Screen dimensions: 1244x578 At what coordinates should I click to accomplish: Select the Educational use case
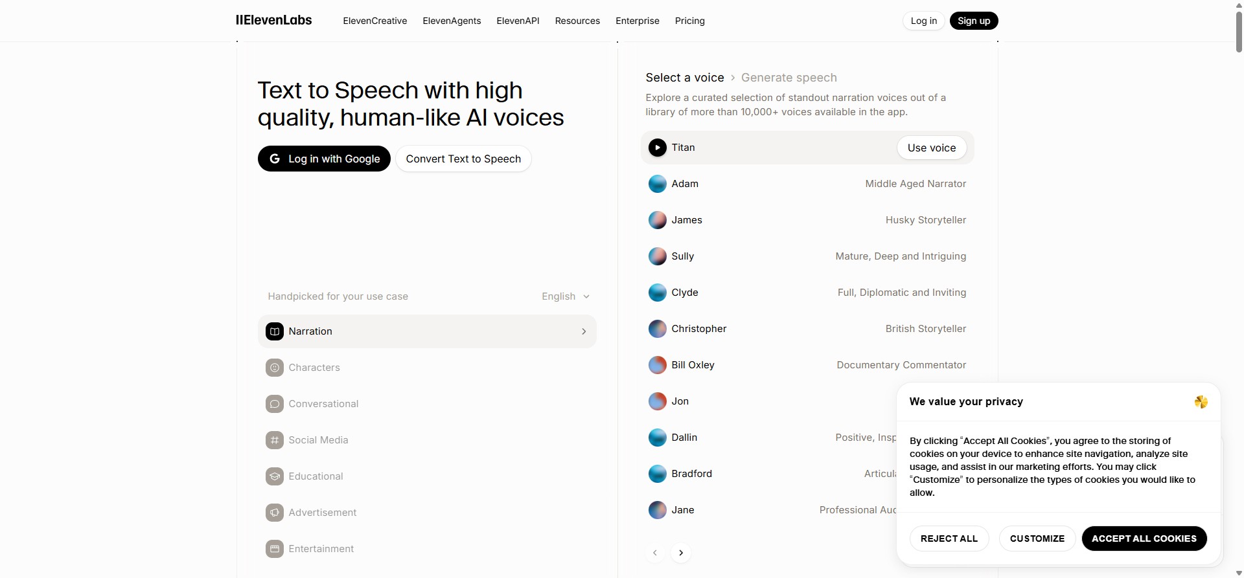click(x=427, y=476)
